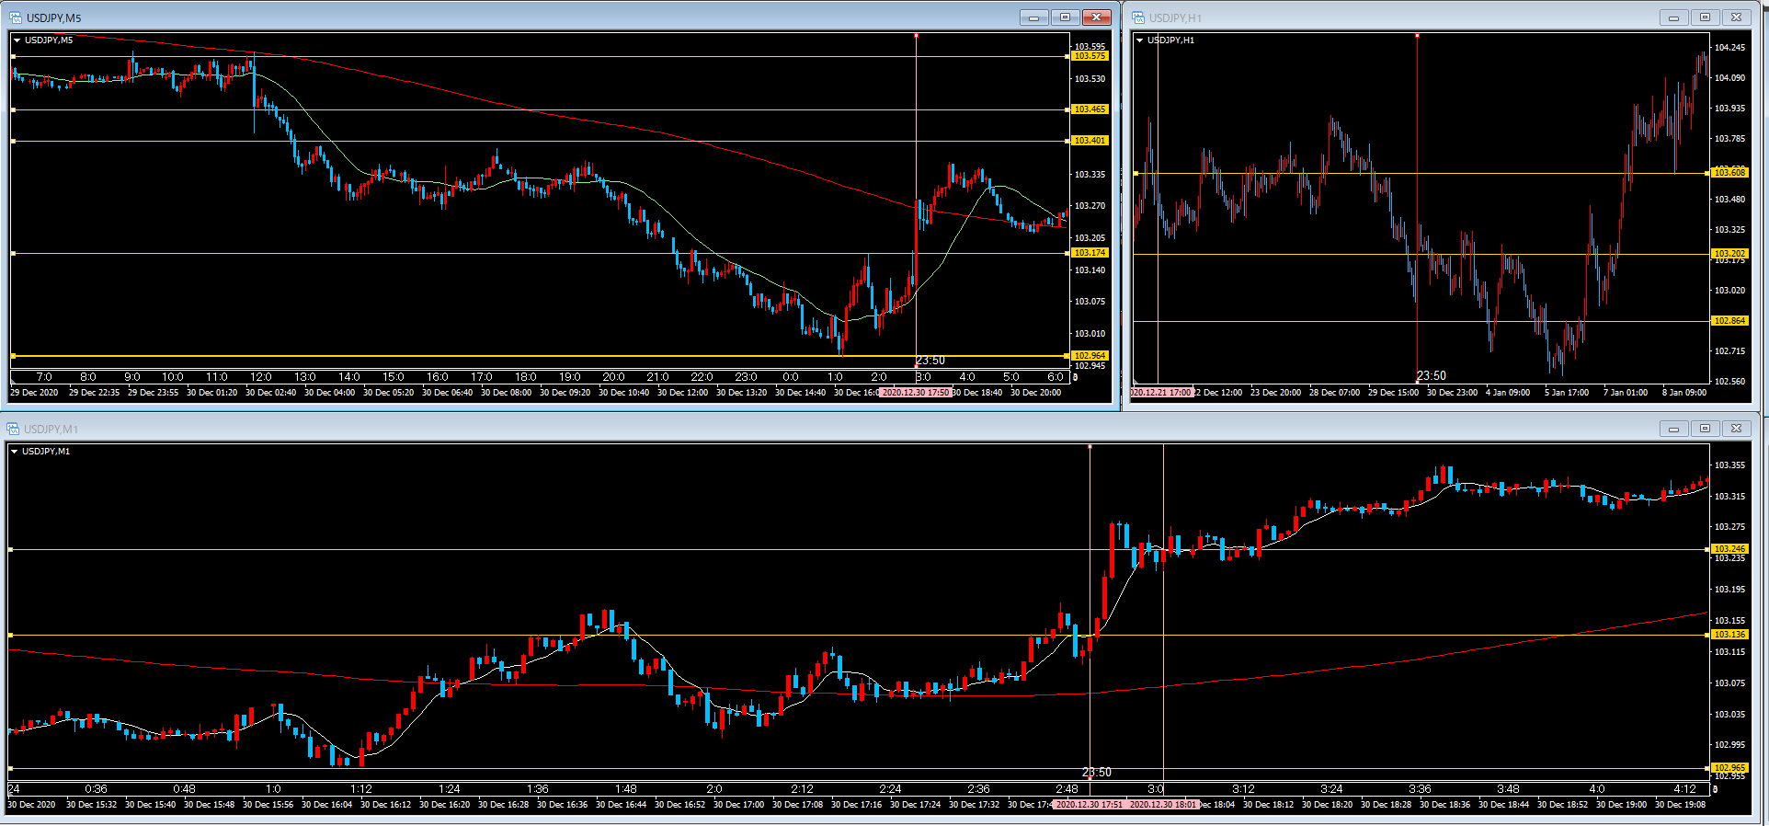Screen dimensions: 1769x826
Task: Click the 103.136 yellow price tag in M1
Action: pos(1729,635)
